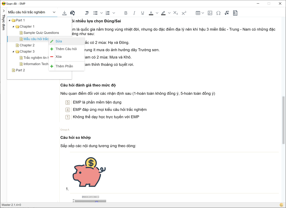Click the EMP app icon in title bar
Image resolution: width=286 pixels, height=208 pixels.
[4, 3]
